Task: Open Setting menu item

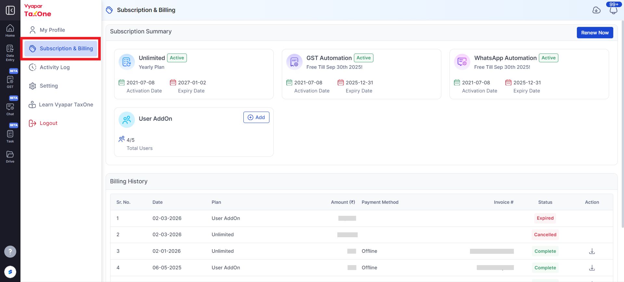Action: (x=61, y=86)
